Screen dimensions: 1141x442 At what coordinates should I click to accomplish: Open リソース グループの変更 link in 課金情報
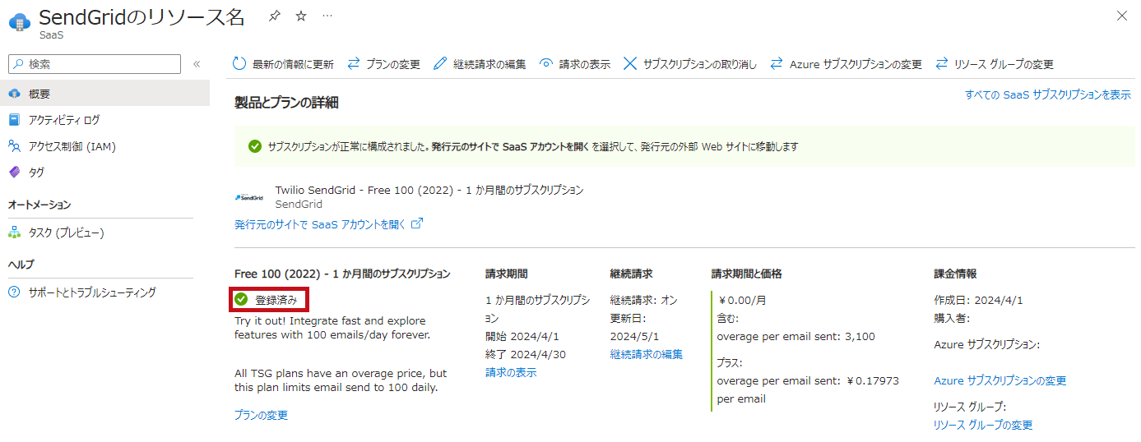[x=983, y=426]
